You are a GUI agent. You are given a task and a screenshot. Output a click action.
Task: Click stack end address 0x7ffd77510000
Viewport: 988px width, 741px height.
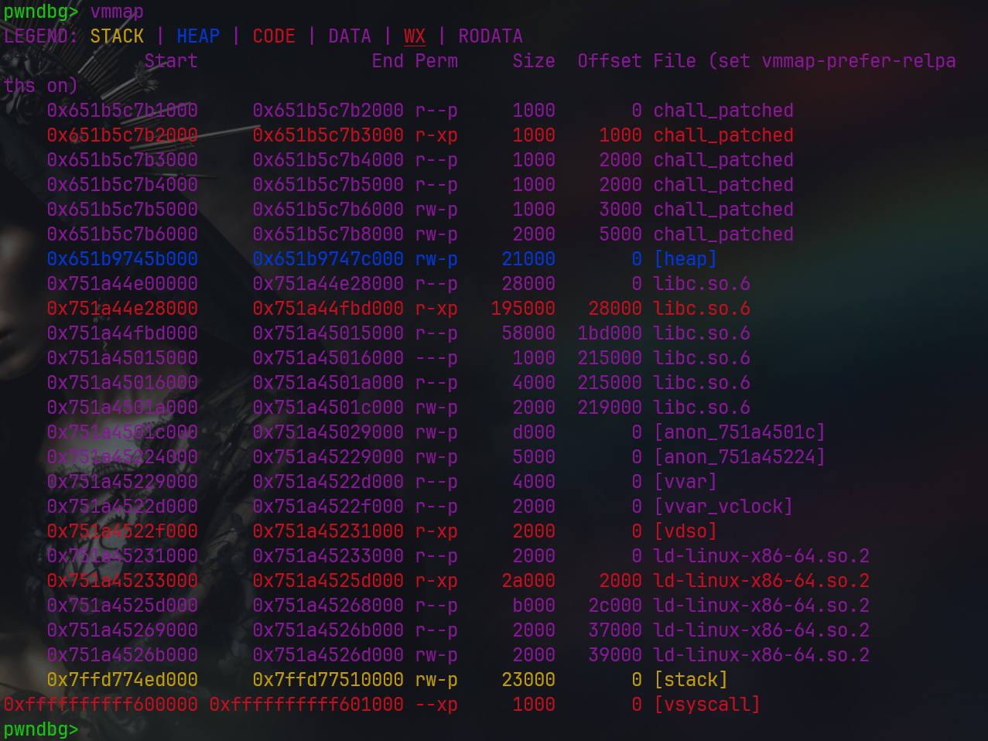pyautogui.click(x=328, y=680)
